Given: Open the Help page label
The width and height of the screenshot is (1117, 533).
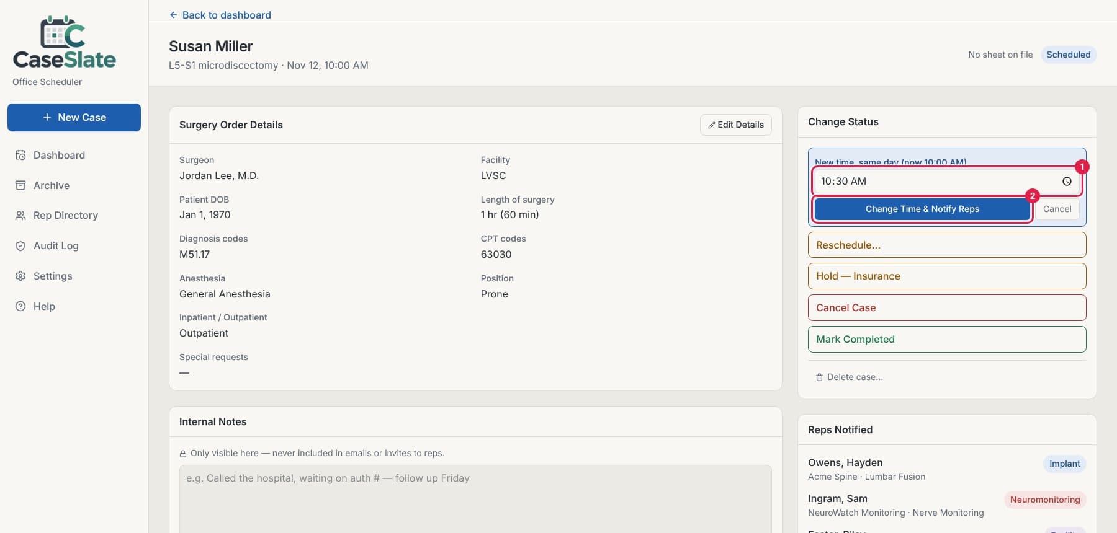Looking at the screenshot, I should (x=44, y=306).
